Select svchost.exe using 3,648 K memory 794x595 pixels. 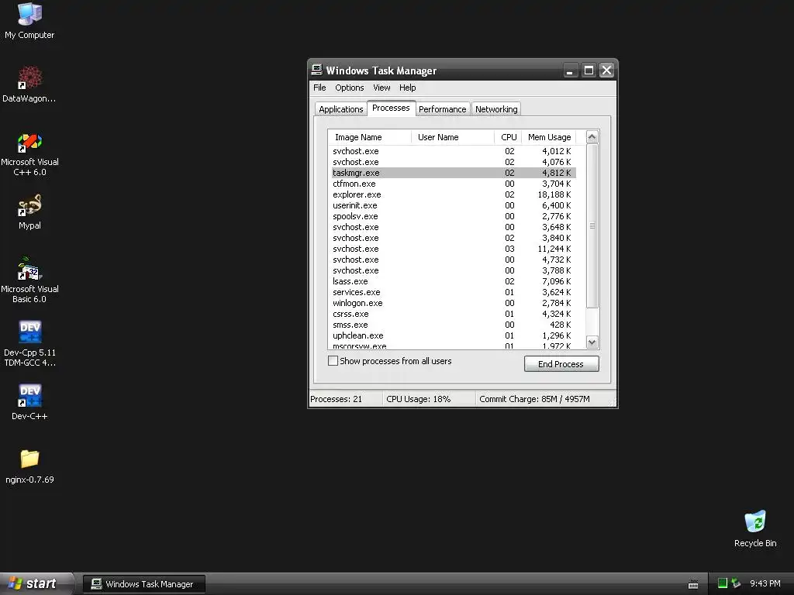pos(454,227)
